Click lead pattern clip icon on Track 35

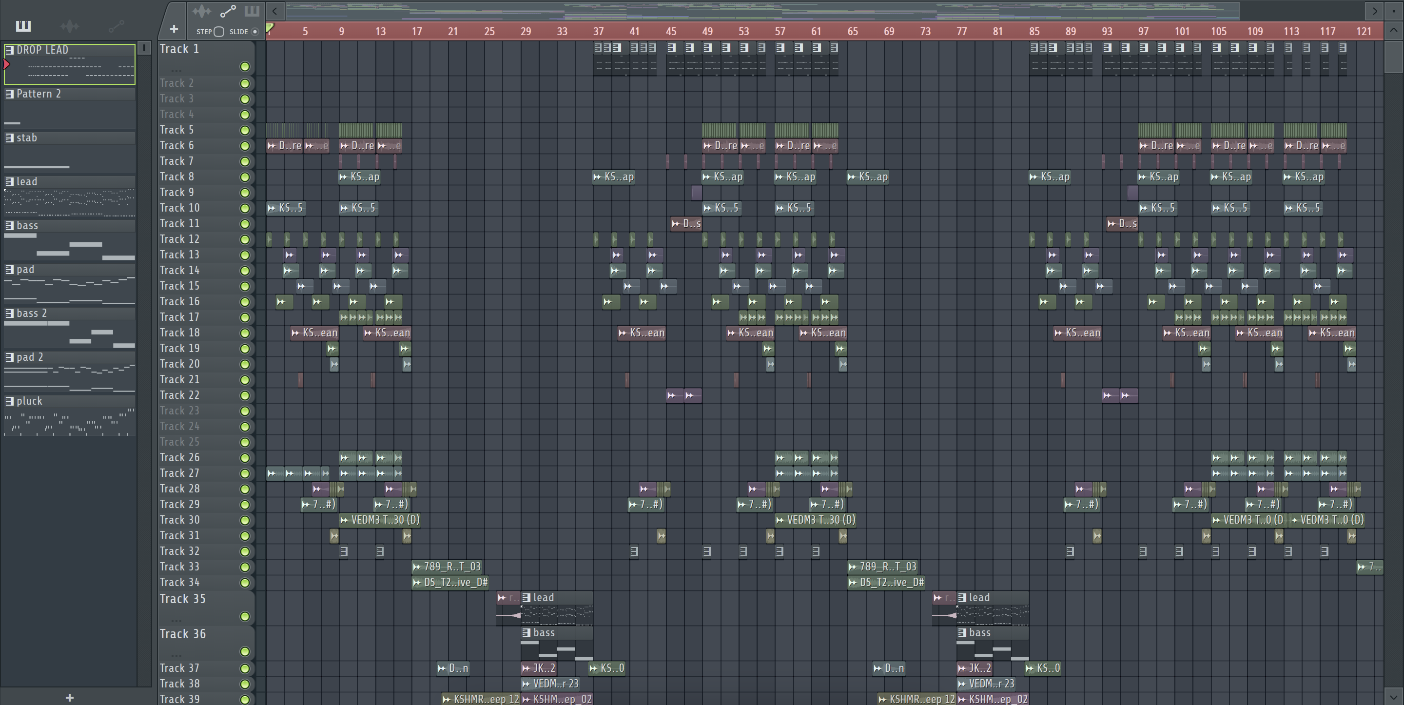coord(526,598)
